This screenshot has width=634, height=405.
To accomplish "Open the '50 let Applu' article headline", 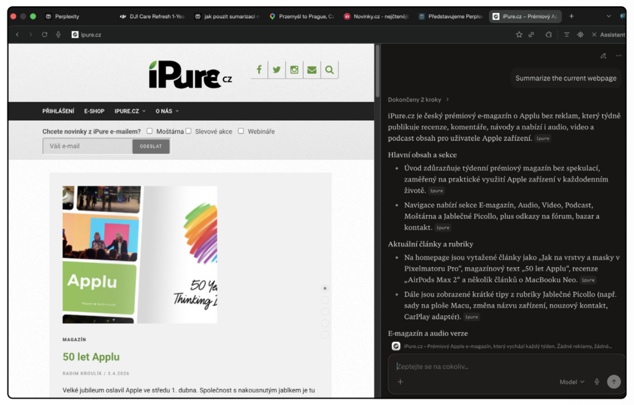I will 91,357.
